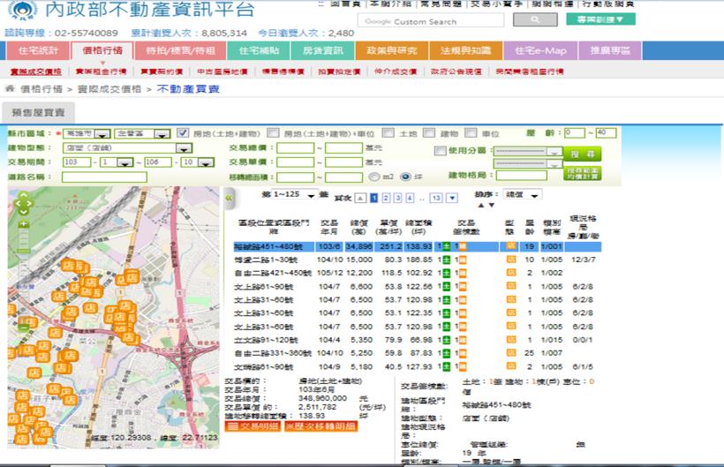Open the 住宅補貼 tab
This screenshot has width=724, height=467.
click(x=259, y=51)
